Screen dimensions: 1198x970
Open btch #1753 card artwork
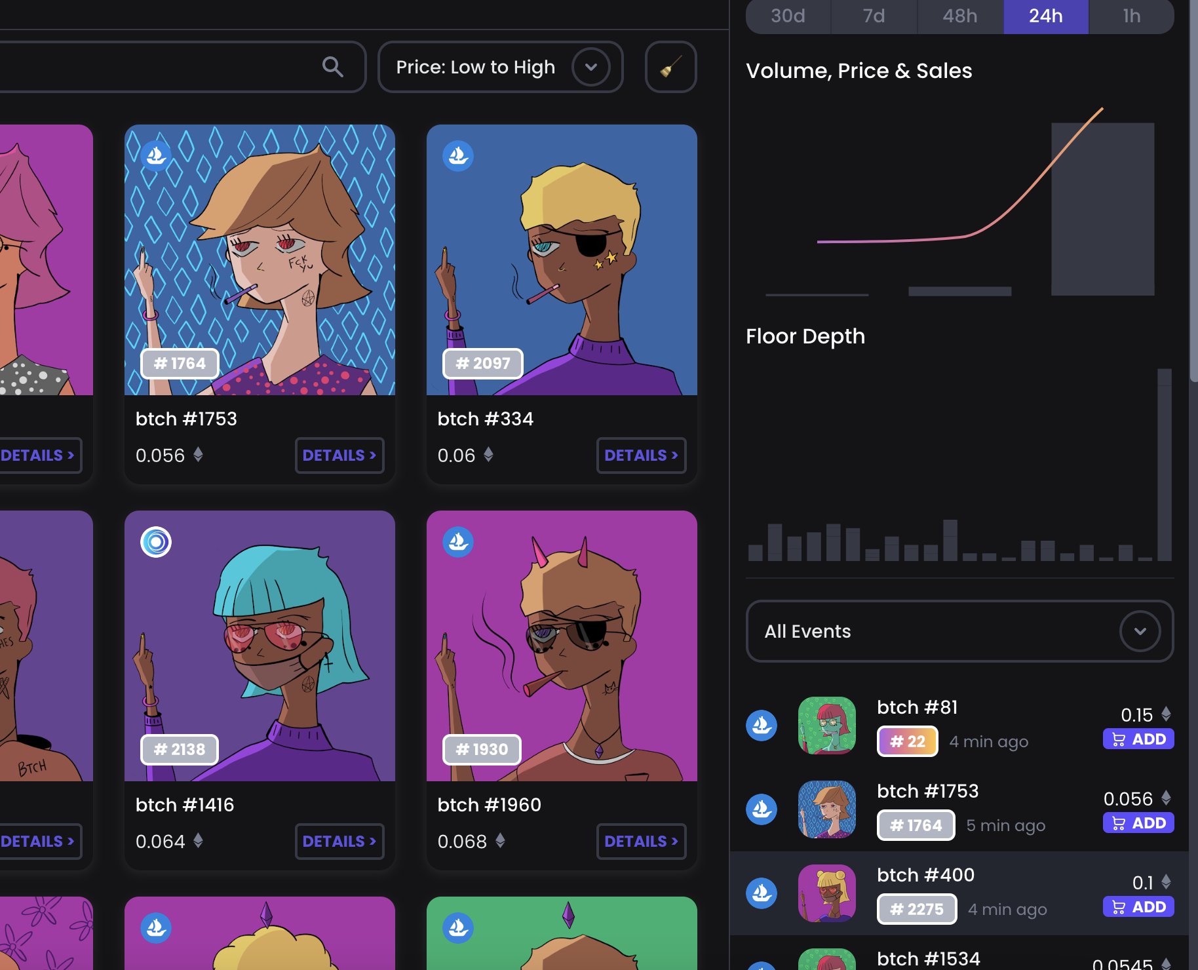(260, 260)
